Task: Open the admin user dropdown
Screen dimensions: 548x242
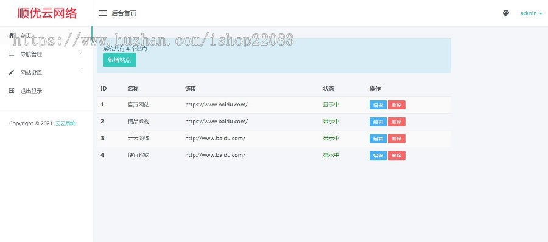Action: tap(531, 13)
